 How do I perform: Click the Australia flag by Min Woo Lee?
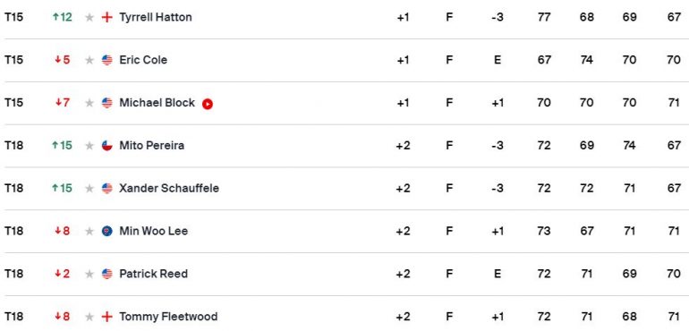pos(106,231)
